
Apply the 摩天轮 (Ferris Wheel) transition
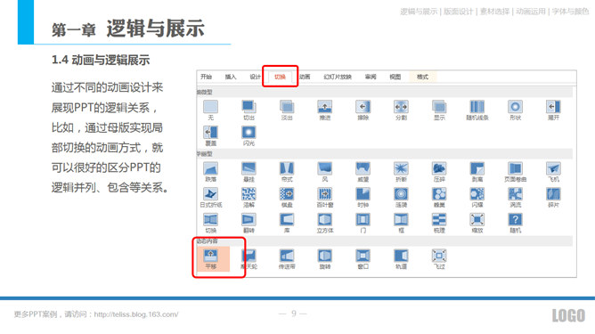click(x=249, y=259)
